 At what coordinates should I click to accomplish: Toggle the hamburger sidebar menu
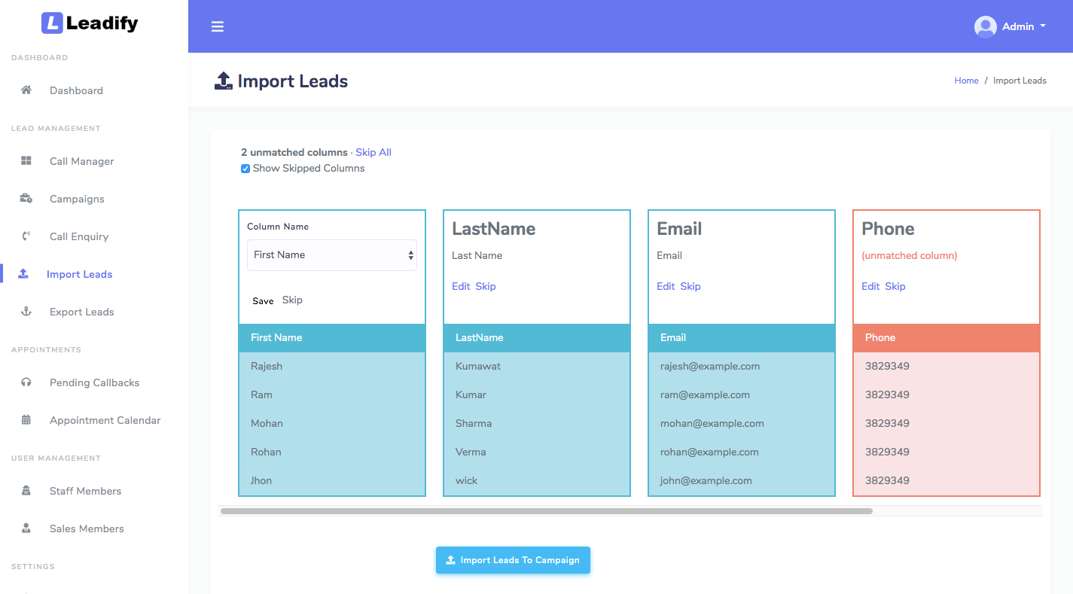click(218, 26)
